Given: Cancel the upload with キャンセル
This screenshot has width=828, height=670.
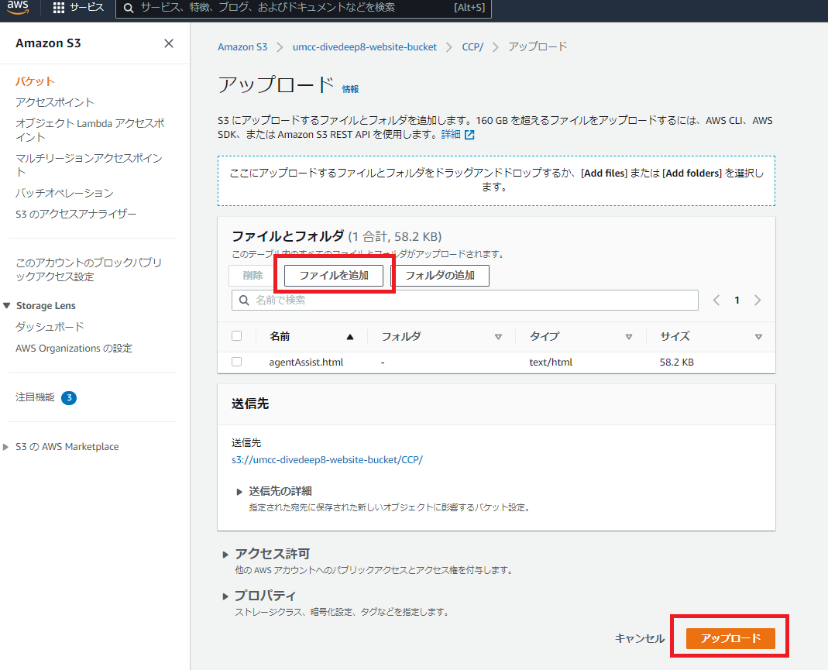Looking at the screenshot, I should 640,638.
